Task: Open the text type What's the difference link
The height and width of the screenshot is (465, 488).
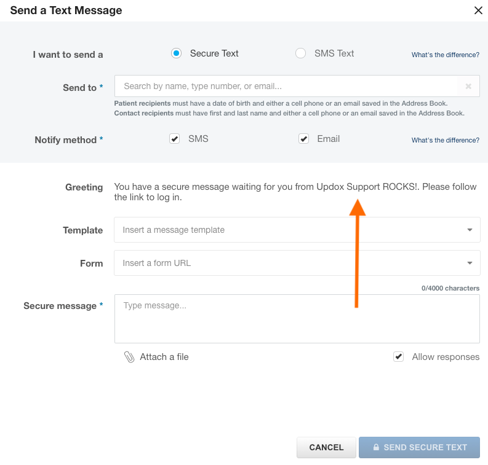Action: (445, 55)
